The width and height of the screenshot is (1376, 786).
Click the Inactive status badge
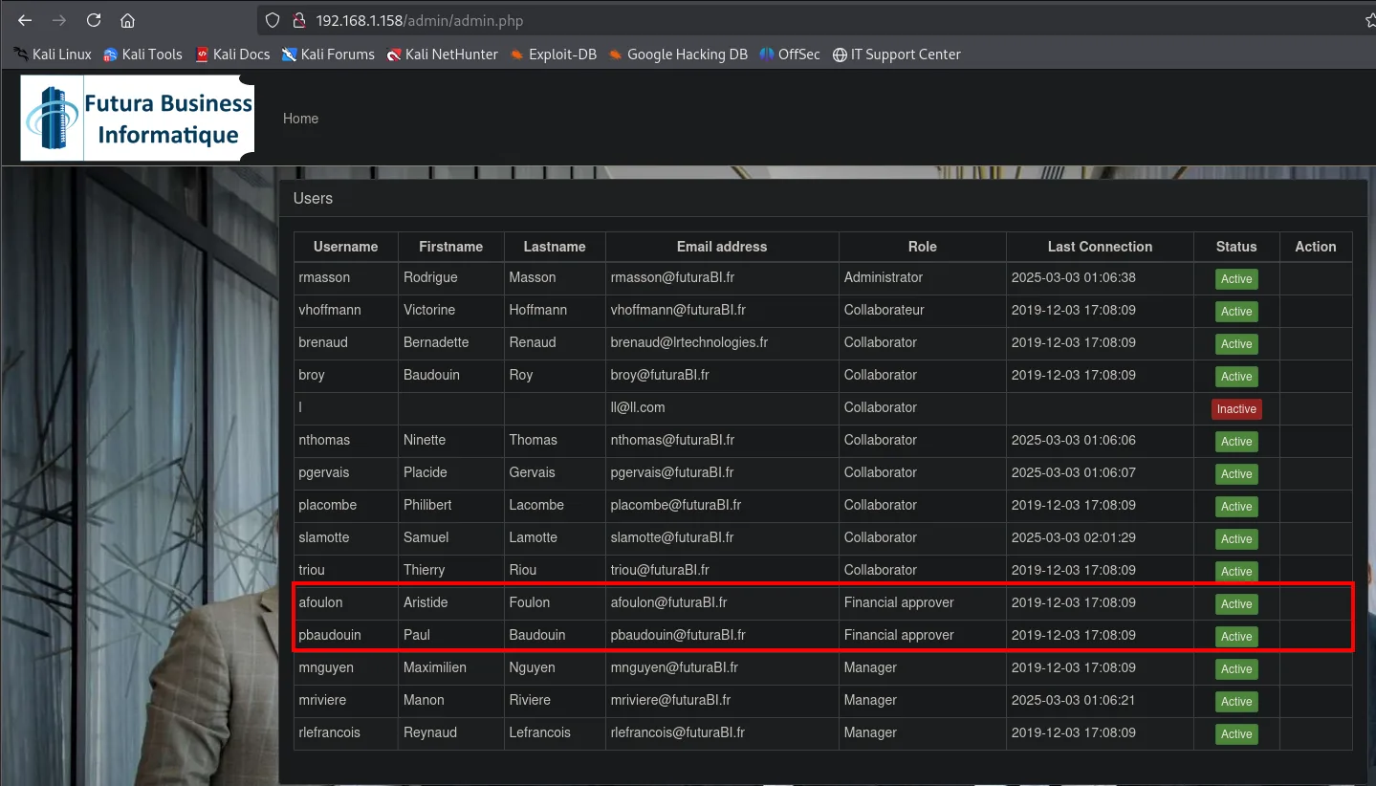[1236, 409]
